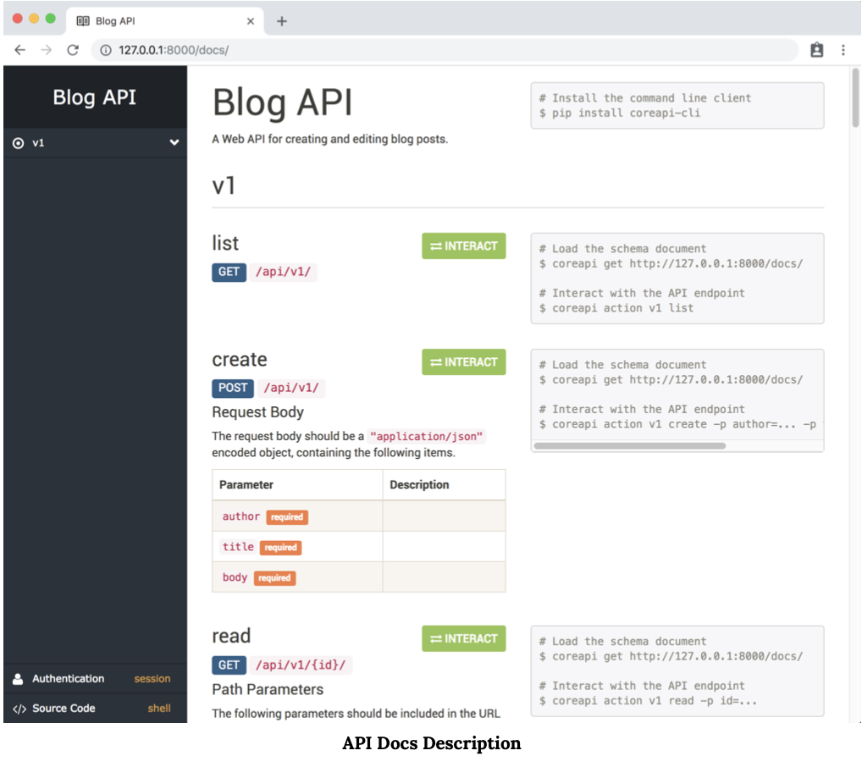Click the session label in the sidebar
The image size is (862, 767).
tap(152, 678)
